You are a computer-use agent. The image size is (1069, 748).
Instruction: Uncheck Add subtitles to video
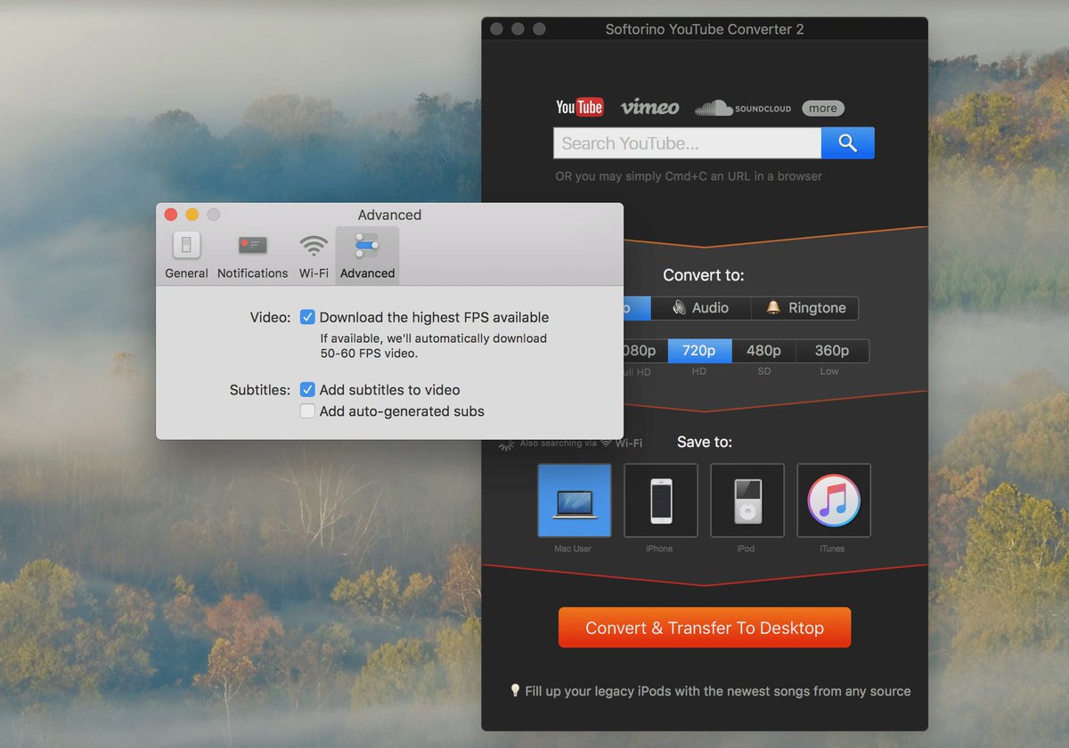click(x=307, y=390)
